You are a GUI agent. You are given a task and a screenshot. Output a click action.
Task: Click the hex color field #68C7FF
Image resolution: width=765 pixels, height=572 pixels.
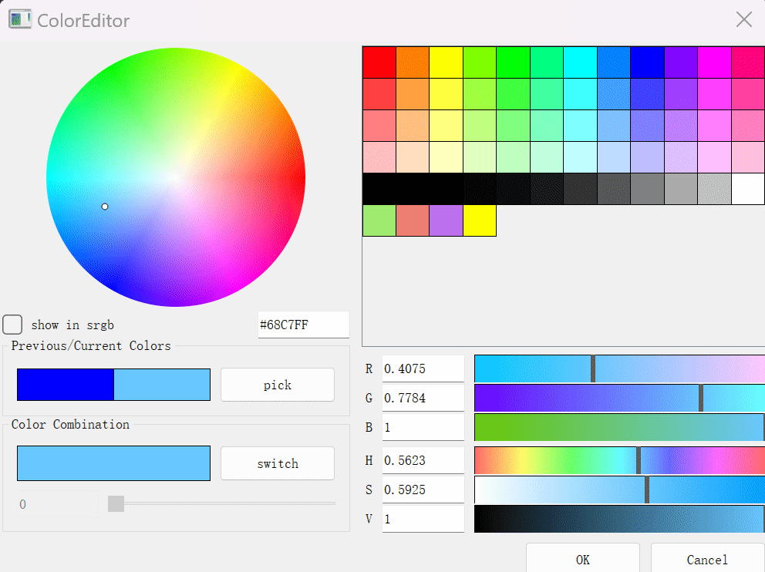[304, 325]
